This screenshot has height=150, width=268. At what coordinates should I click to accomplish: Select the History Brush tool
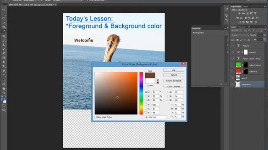click(4, 49)
